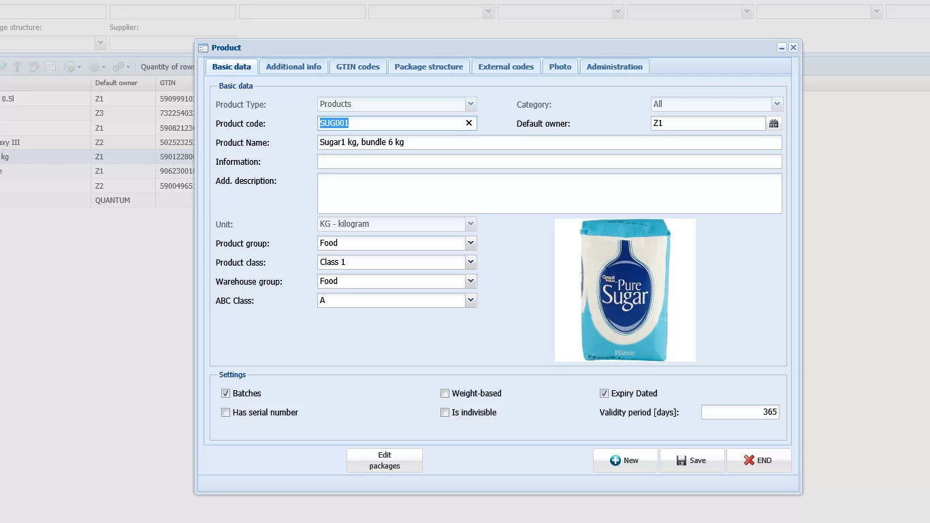Click the Add. description text area
This screenshot has width=930, height=523.
[x=549, y=193]
